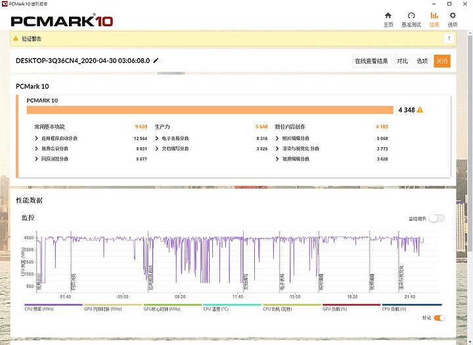Switch to the 结果 results tab
473x345 pixels.
click(434, 20)
